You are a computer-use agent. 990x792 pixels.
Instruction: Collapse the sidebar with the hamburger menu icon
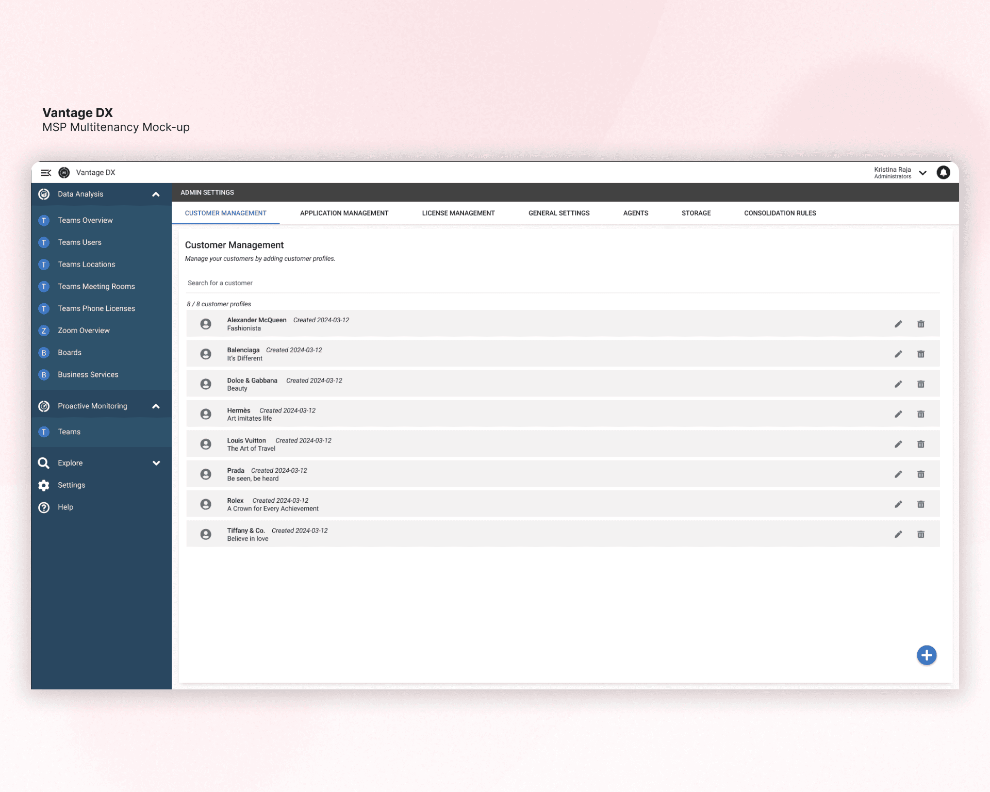(x=46, y=173)
